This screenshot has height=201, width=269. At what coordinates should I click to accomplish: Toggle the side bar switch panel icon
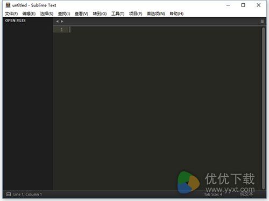9,194
